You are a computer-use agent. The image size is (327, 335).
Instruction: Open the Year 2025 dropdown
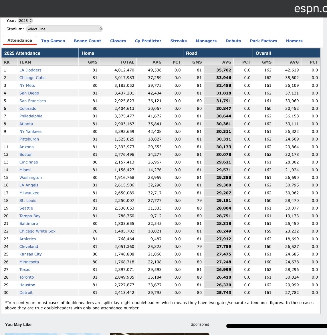click(25, 21)
